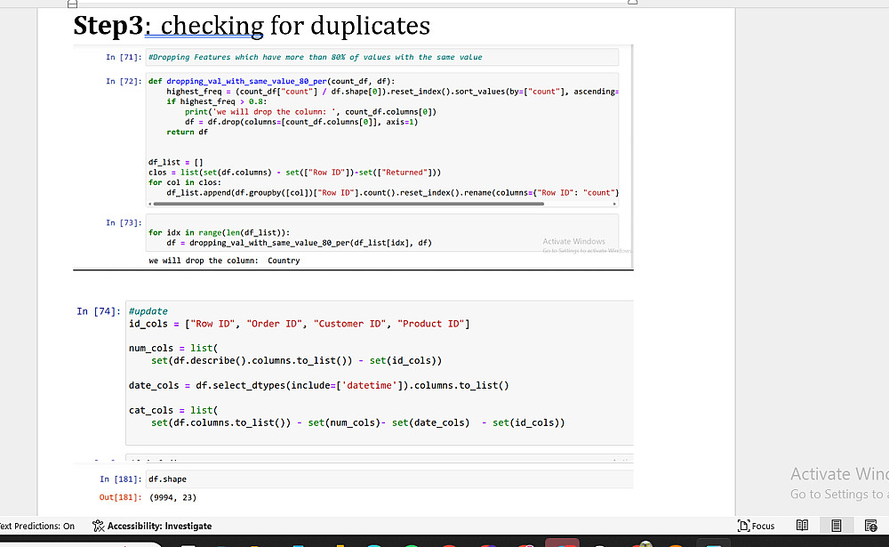Toggle Text Predictions in status bar
This screenshot has height=547, width=889.
click(x=36, y=526)
